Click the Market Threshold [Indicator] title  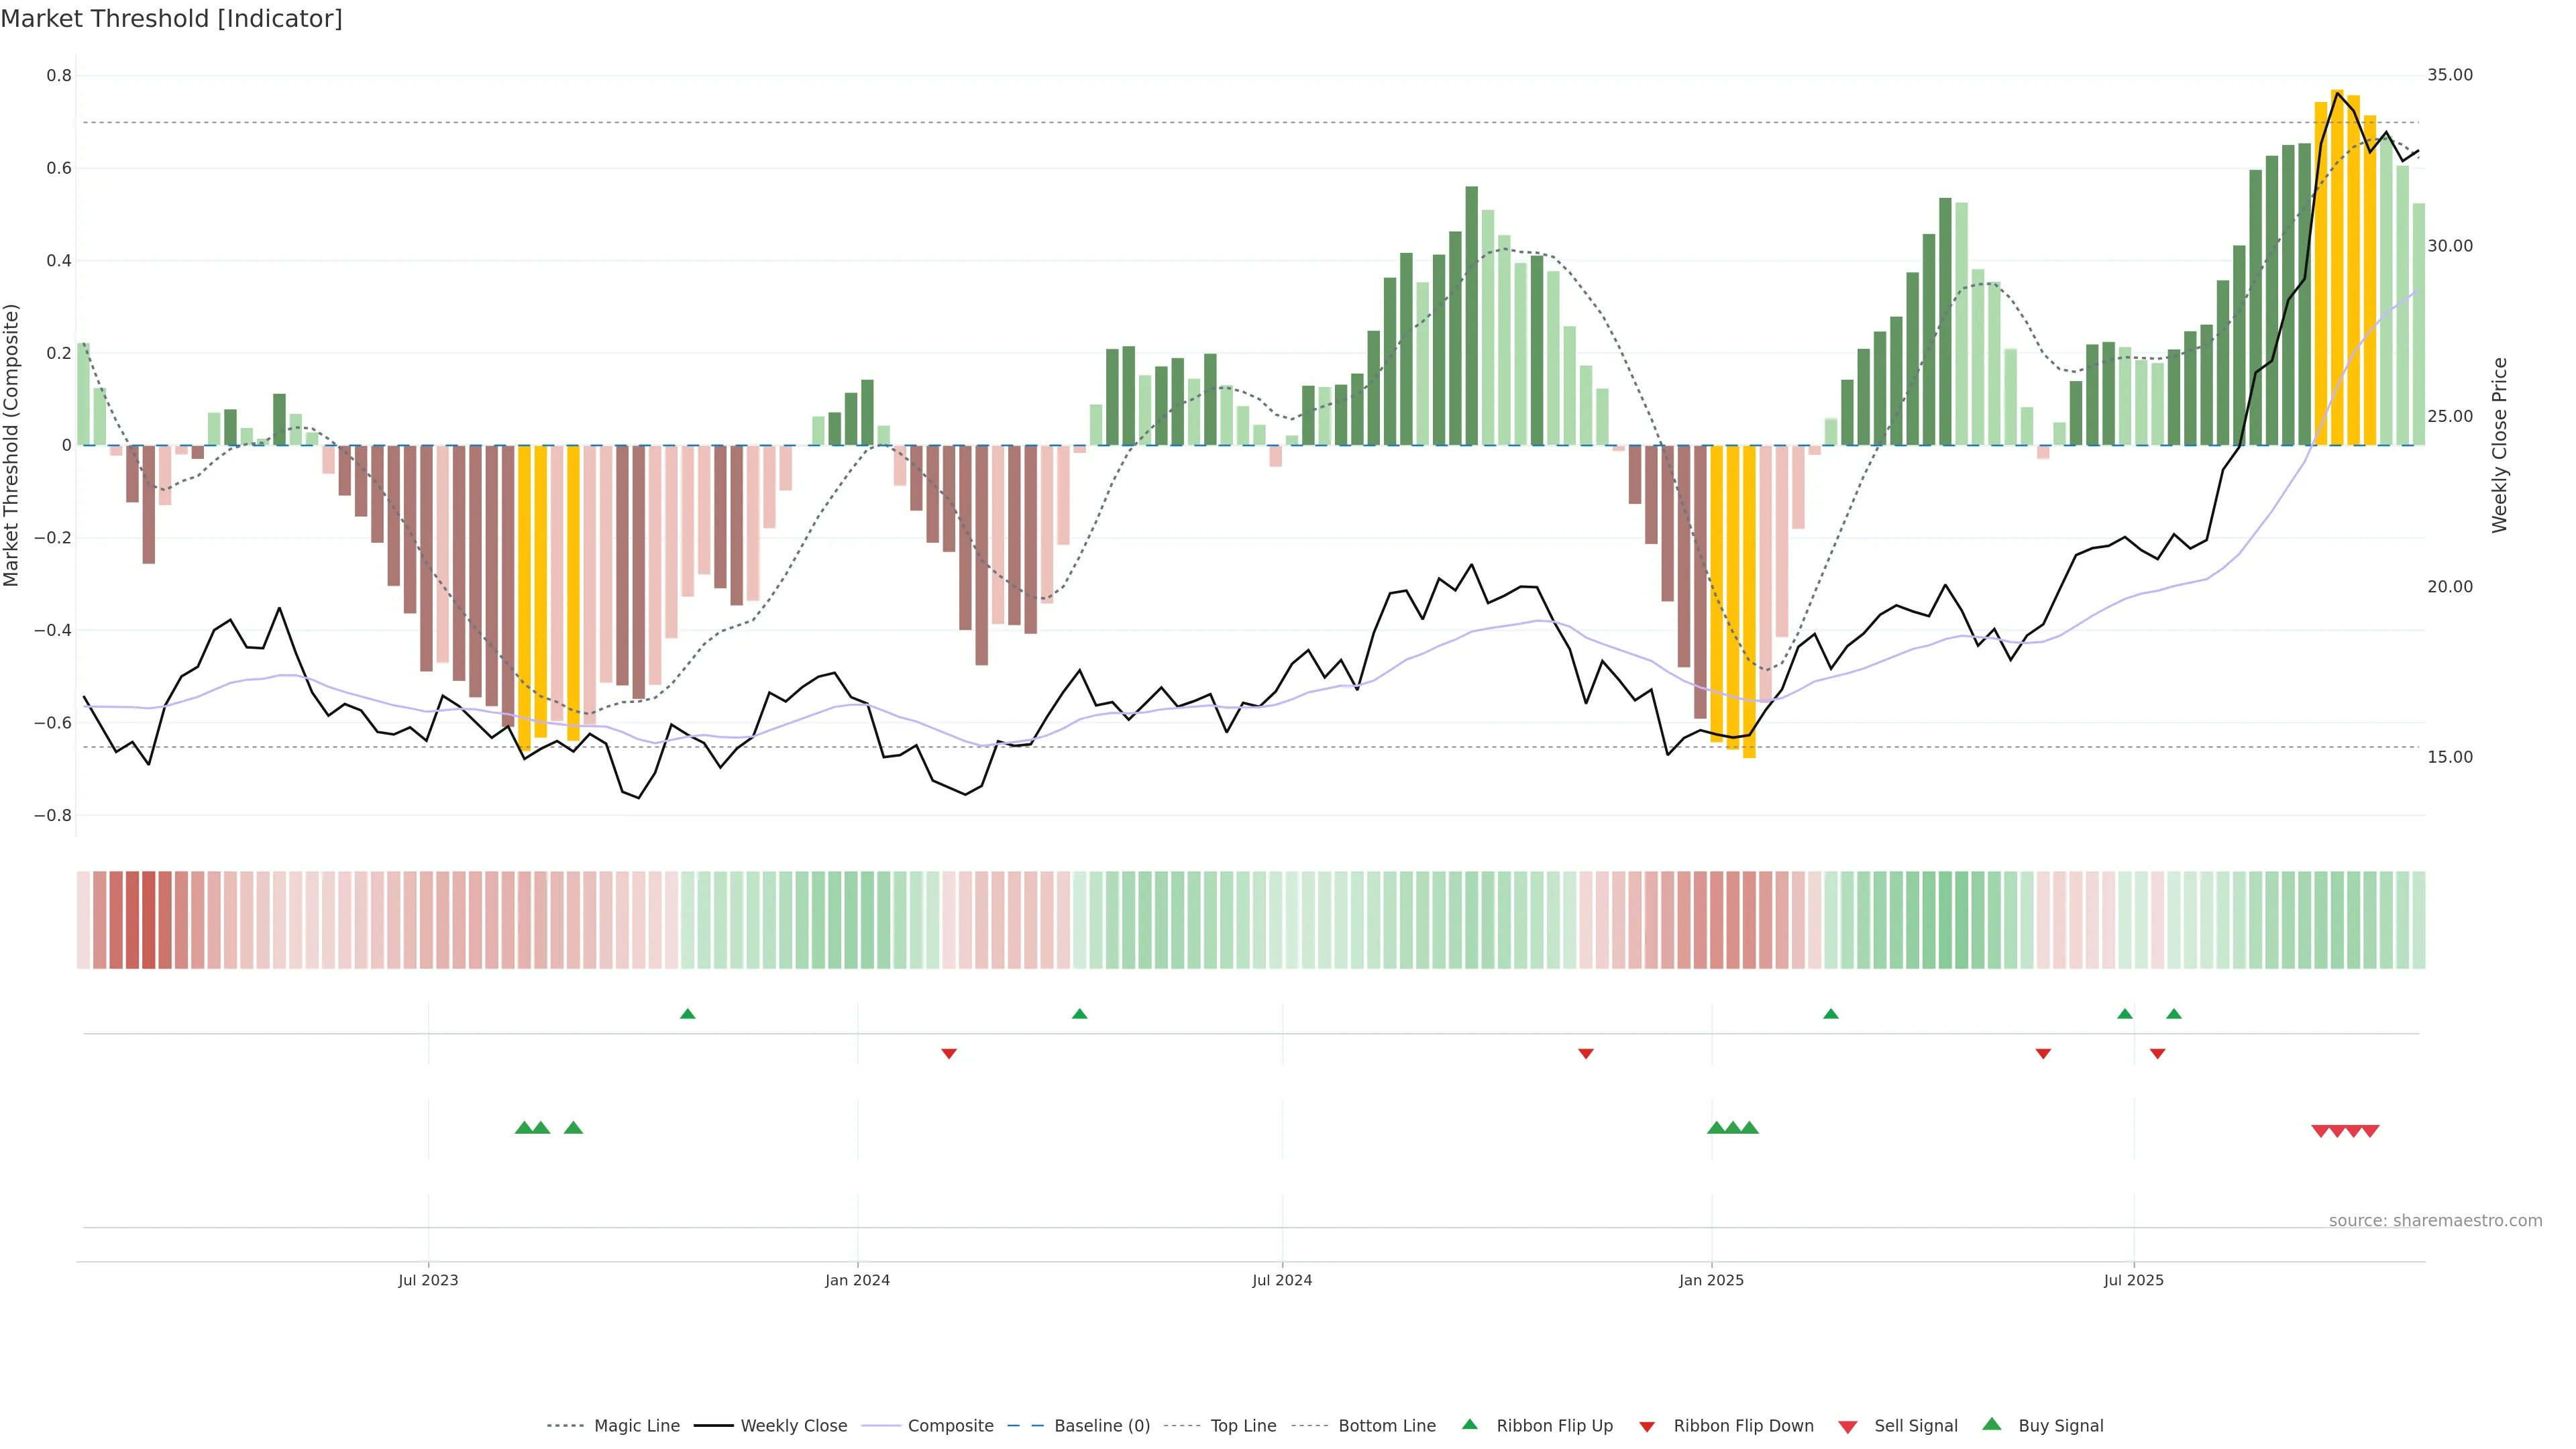pyautogui.click(x=171, y=19)
